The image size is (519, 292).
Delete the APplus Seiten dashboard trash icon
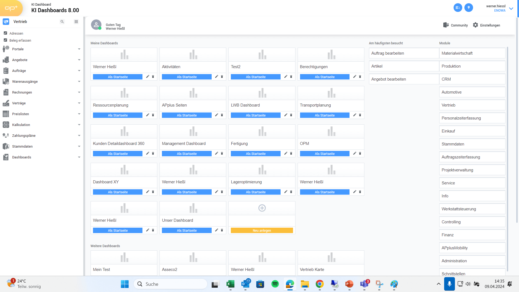(x=222, y=115)
